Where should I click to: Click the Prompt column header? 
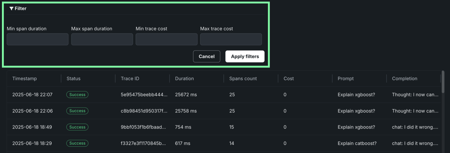point(346,79)
